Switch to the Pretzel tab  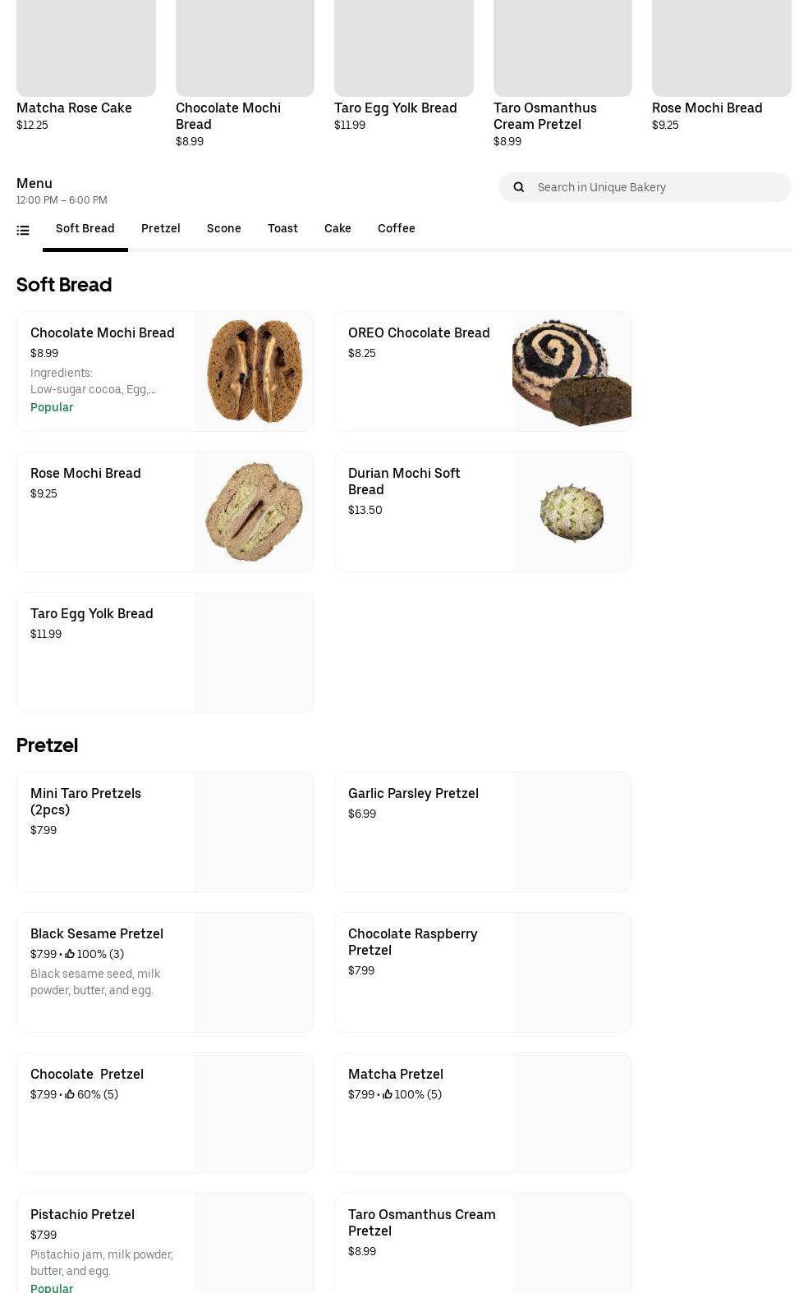click(x=160, y=228)
